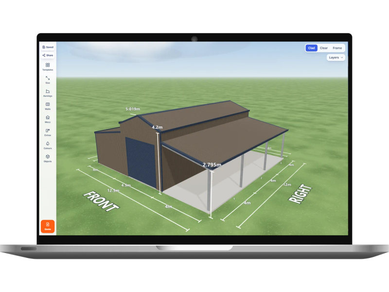
Task: Click the RIGHT orientation label
Action: click(x=300, y=194)
